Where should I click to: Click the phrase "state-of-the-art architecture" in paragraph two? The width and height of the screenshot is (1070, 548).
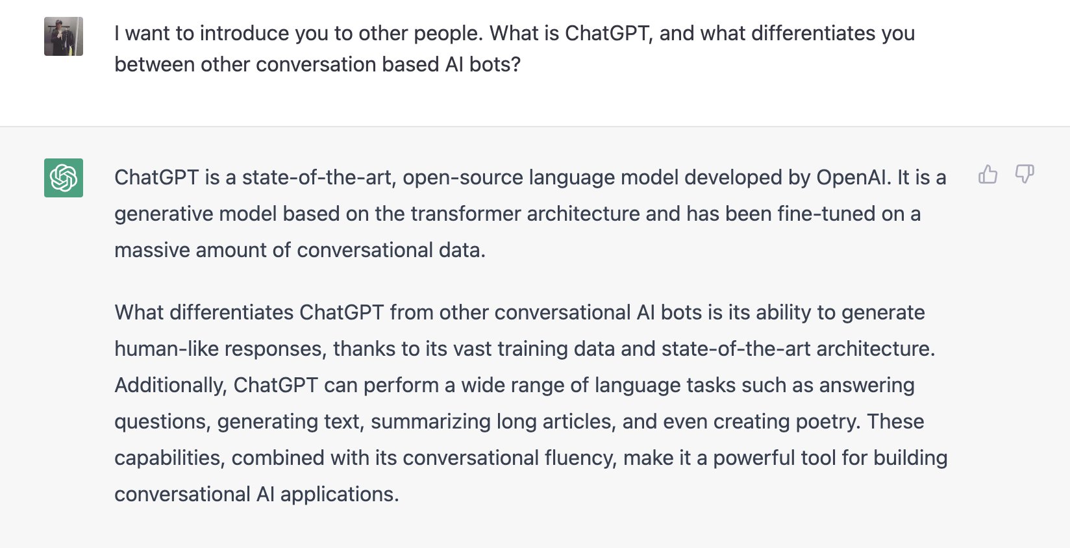(798, 349)
